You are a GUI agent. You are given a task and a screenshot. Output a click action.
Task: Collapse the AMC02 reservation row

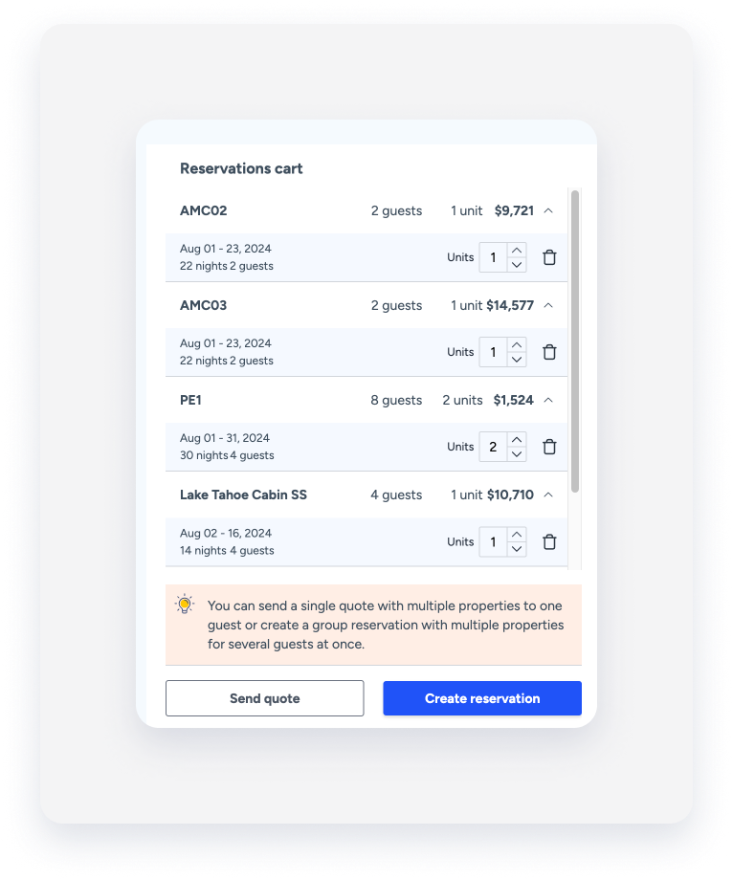[547, 210]
